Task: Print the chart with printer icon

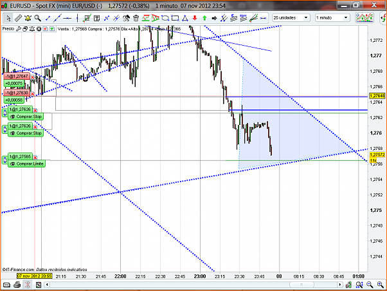Action: coord(17,285)
